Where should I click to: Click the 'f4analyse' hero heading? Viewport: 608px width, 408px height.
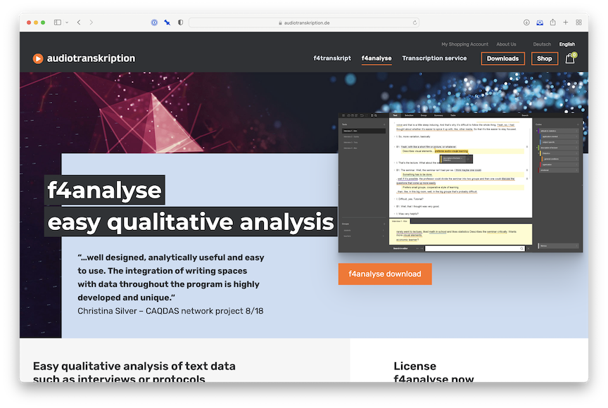[x=104, y=190]
